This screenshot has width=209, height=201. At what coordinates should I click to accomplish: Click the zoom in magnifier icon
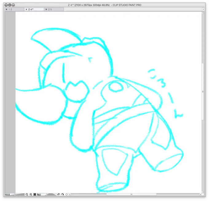click(x=31, y=195)
